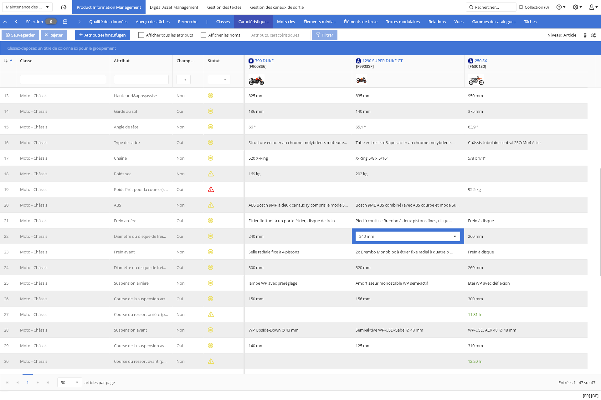Open Digital Asset Management tab
This screenshot has width=601, height=400.
174,7
